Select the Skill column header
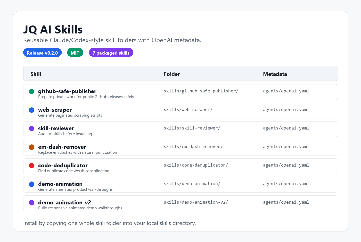Screen dimensions: 361x242 [36, 74]
